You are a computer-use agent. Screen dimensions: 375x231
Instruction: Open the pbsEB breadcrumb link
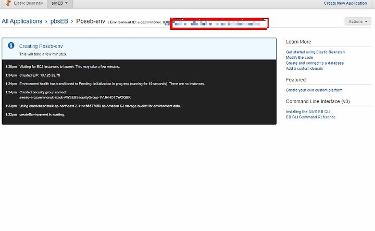point(59,21)
